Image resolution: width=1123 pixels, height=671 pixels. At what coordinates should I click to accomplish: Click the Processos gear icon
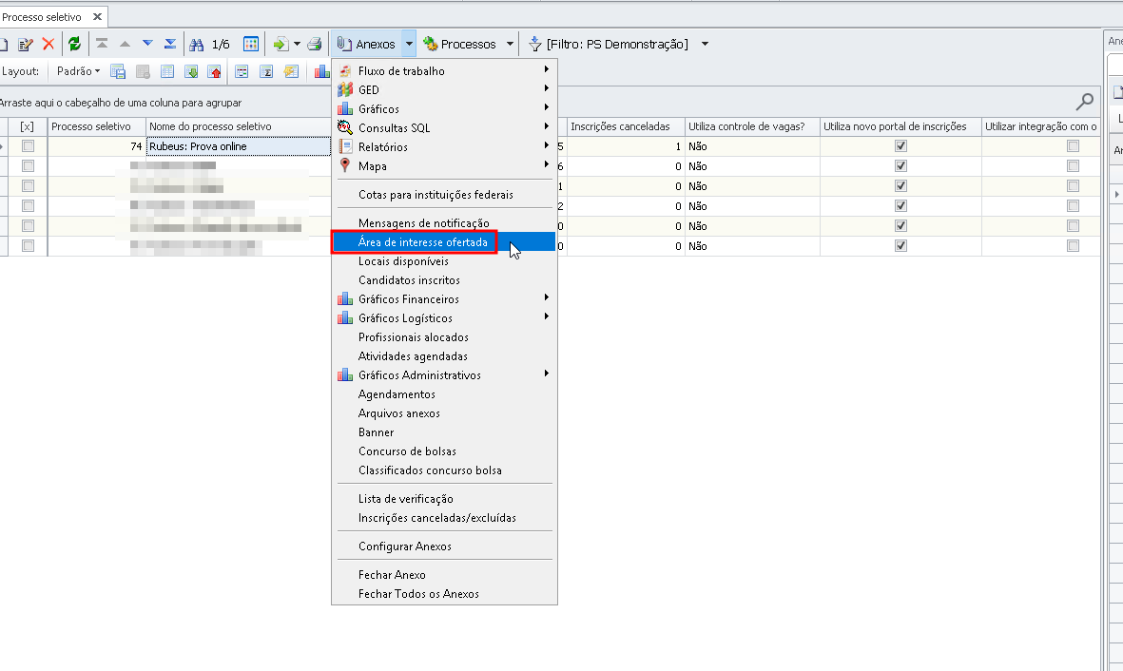click(431, 45)
